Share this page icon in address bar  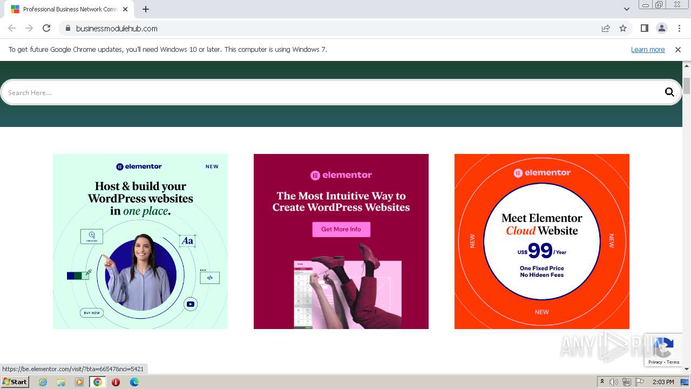pos(606,28)
